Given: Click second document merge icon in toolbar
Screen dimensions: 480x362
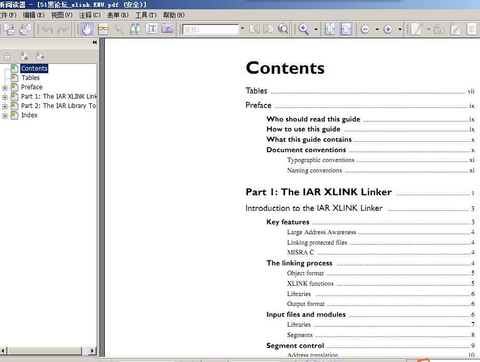Looking at the screenshot, I should [25, 30].
